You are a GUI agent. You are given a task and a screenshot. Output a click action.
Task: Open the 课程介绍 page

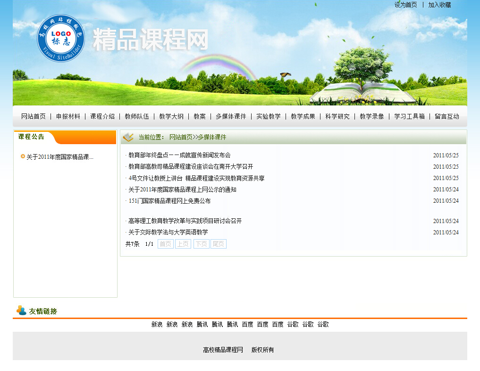[x=102, y=116]
